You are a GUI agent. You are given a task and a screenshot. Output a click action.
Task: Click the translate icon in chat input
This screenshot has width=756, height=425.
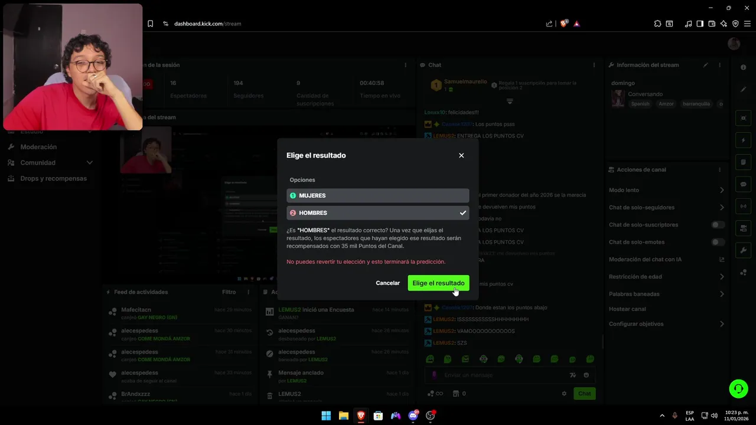pos(572,375)
